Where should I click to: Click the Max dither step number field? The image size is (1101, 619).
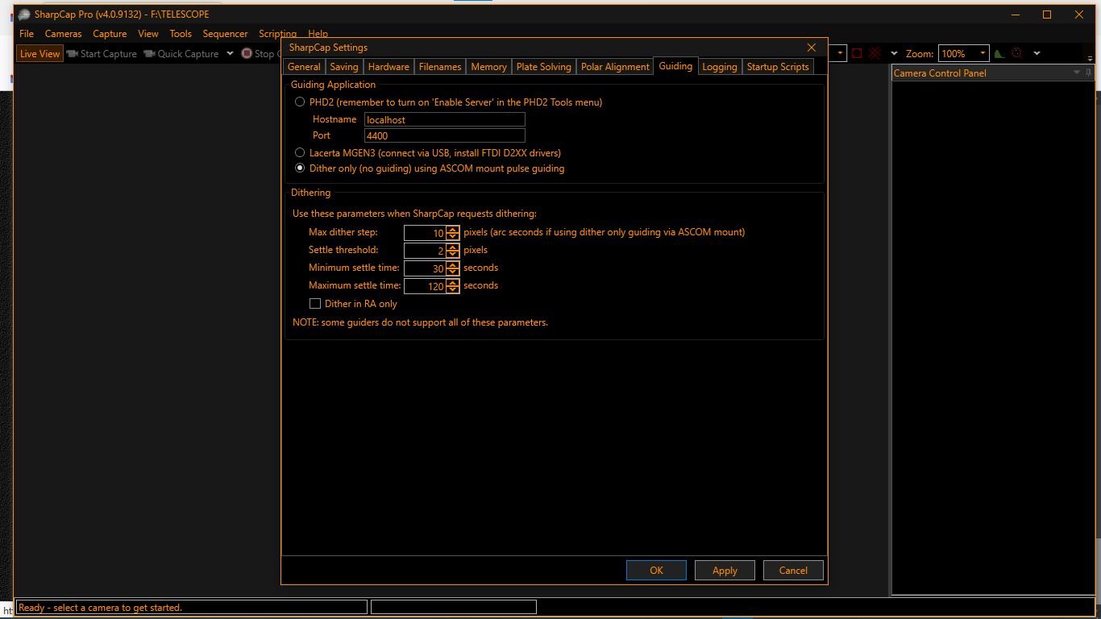point(426,233)
